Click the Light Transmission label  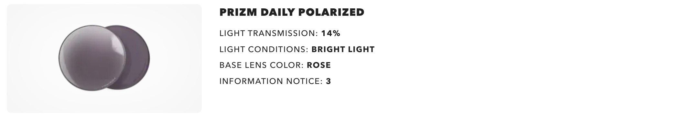pos(269,33)
